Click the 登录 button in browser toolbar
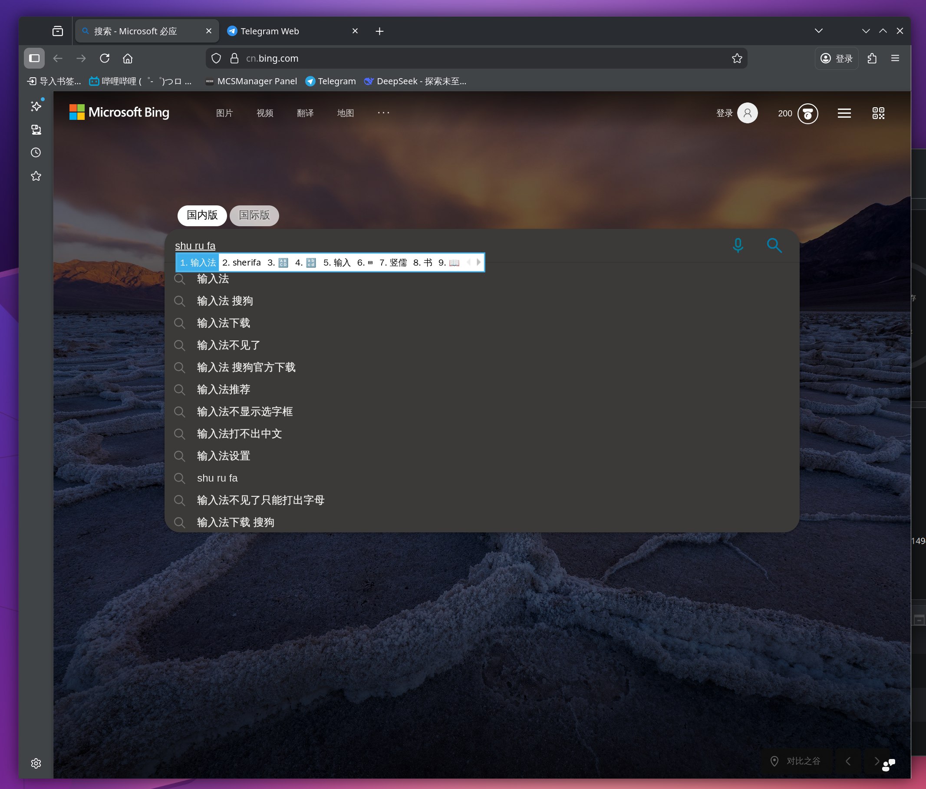Screen dimensions: 926x789 click(836, 58)
